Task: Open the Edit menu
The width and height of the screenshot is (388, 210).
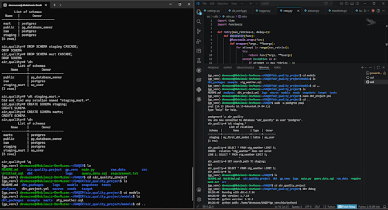Action: click(x=212, y=3)
